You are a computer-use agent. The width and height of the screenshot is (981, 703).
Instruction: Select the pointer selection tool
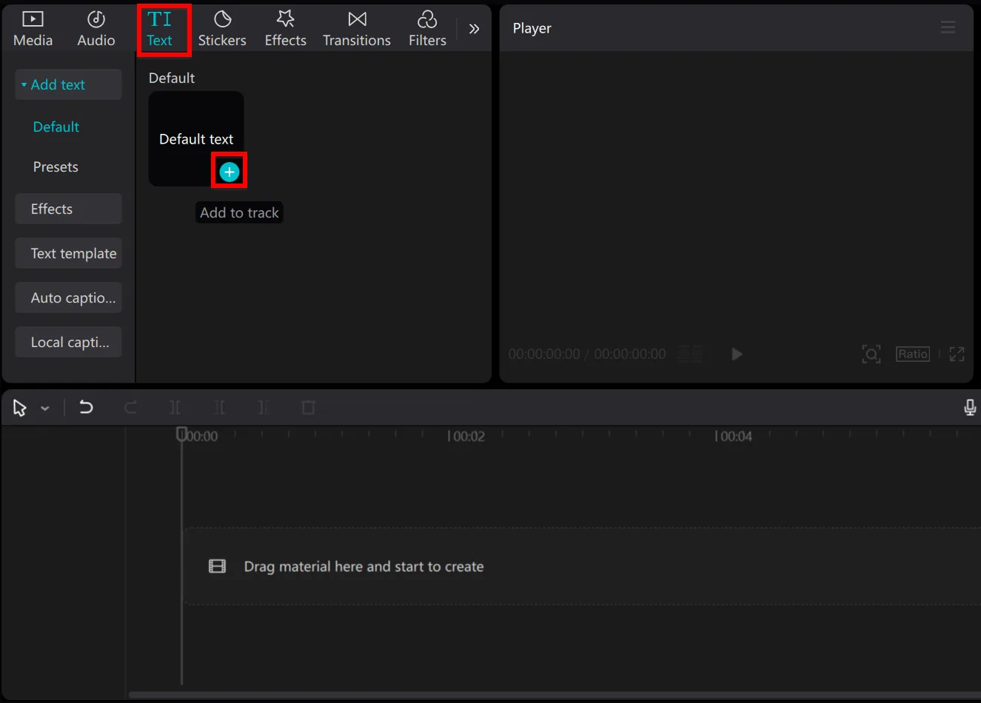(x=20, y=408)
